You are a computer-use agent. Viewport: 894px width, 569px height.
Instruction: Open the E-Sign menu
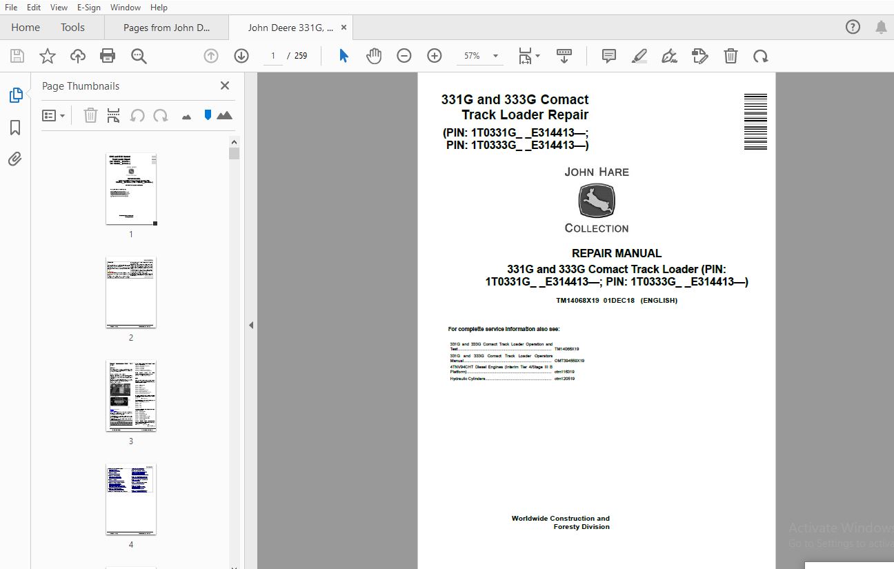(x=88, y=7)
